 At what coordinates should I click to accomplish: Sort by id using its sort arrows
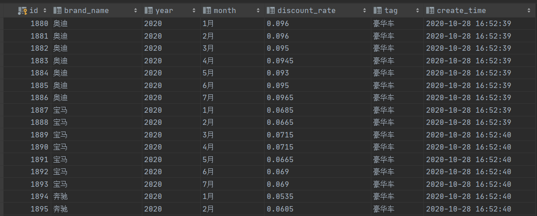44,11
